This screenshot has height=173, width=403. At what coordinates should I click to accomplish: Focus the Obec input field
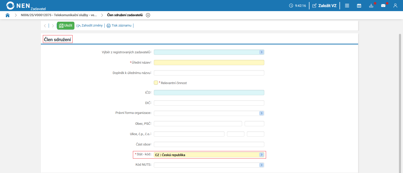point(198,123)
